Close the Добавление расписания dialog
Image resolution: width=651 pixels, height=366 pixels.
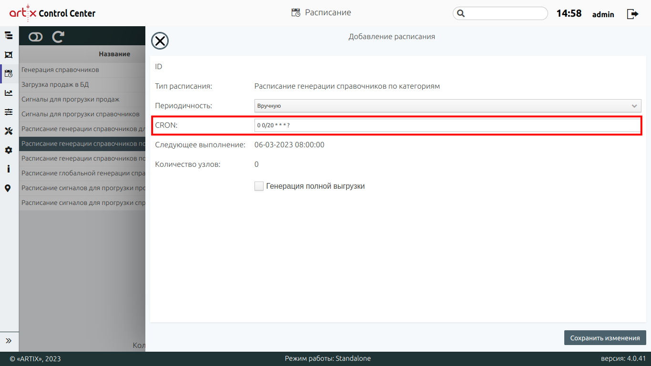tap(160, 41)
